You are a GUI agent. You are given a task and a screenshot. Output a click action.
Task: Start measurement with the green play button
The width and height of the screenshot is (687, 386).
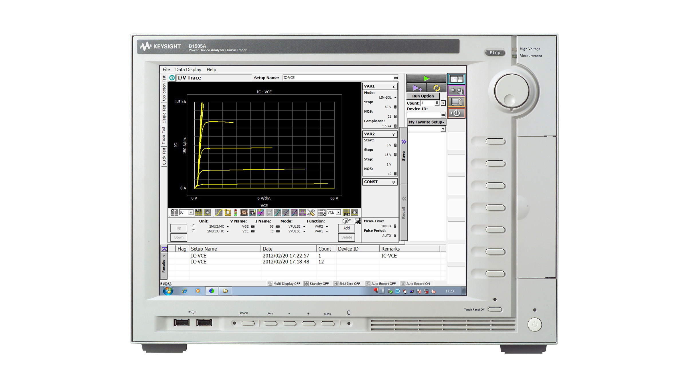tap(426, 78)
